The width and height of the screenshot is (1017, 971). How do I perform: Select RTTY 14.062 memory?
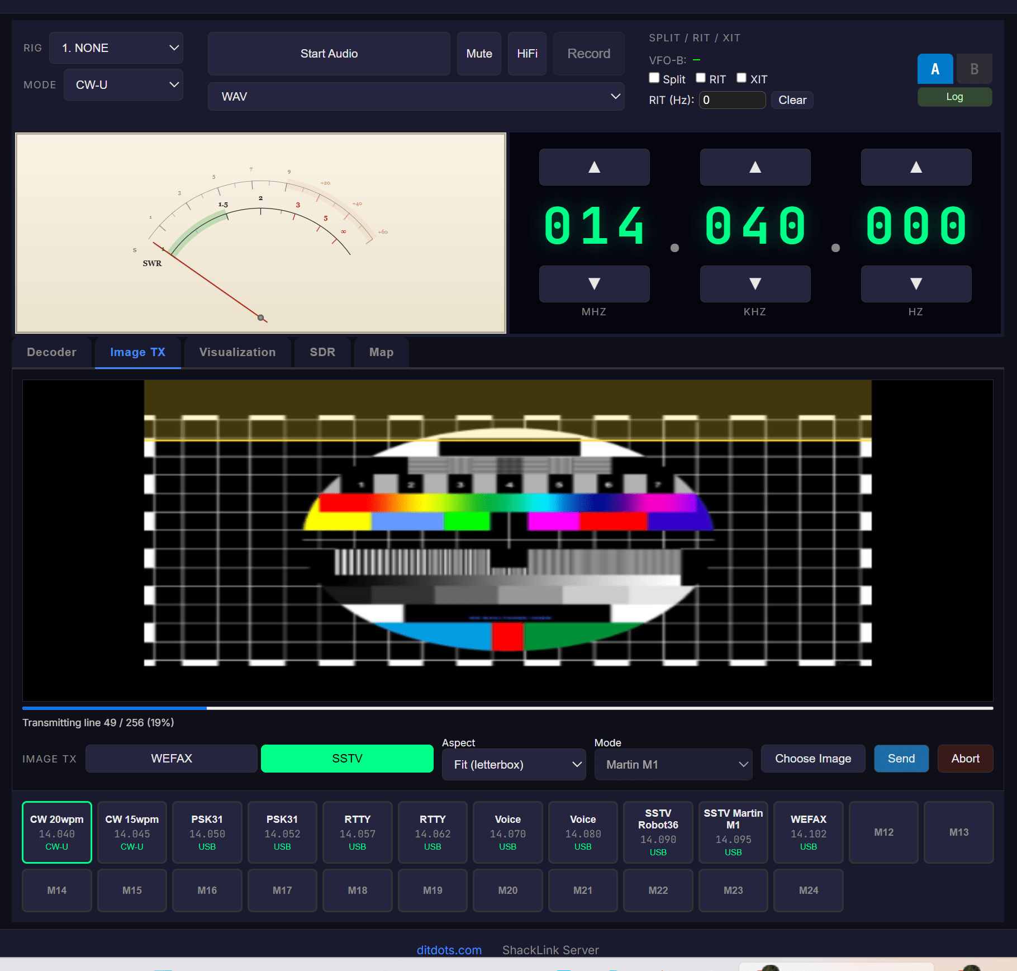click(433, 832)
